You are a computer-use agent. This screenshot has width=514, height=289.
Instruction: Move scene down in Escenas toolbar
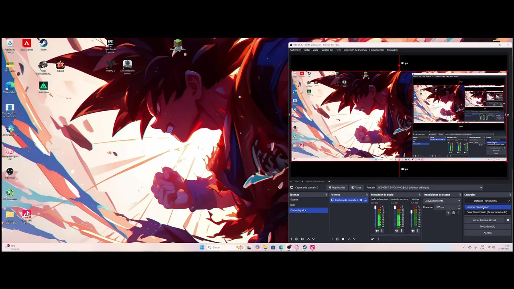point(313,239)
